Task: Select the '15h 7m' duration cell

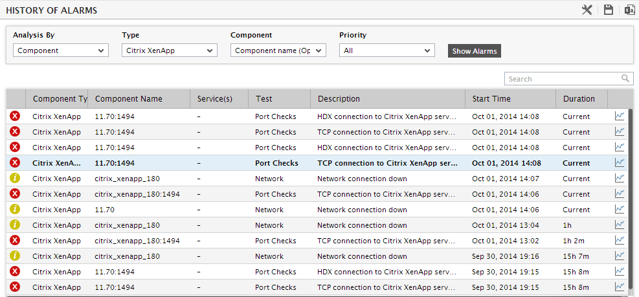Action: tap(576, 256)
